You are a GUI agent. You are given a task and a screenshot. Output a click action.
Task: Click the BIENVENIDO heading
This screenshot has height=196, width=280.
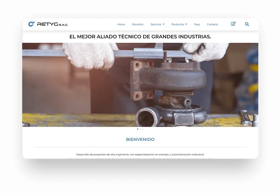[140, 139]
